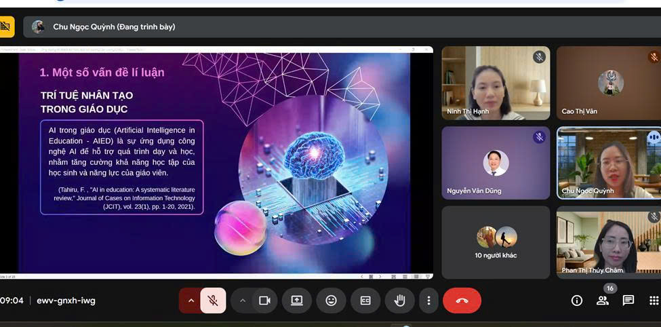Screen dimensions: 661x327
Task: Click the presenter name Chu Ngọc Quỳnh banner
Action: coord(114,27)
